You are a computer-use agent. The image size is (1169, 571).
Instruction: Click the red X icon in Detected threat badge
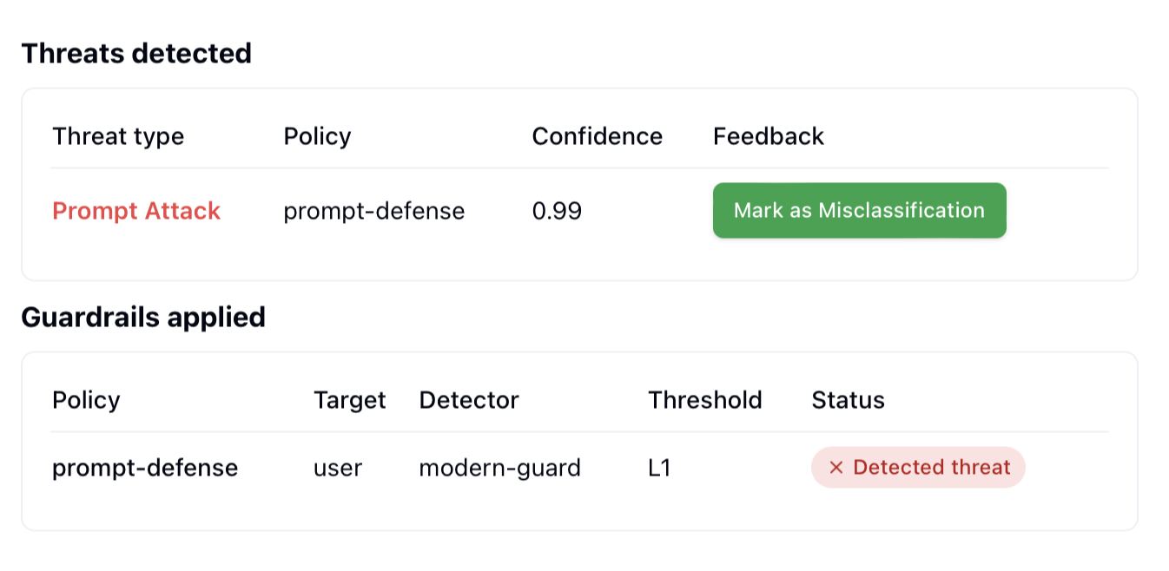(x=835, y=468)
